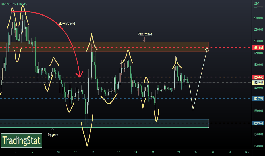Click the 20400.00 price axis tick
This screenshot has width=265, height=156.
[x=258, y=18]
